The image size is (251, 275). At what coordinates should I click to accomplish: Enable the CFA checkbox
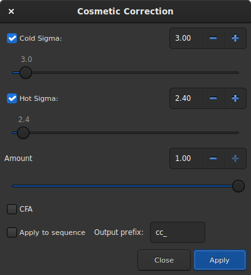point(12,209)
